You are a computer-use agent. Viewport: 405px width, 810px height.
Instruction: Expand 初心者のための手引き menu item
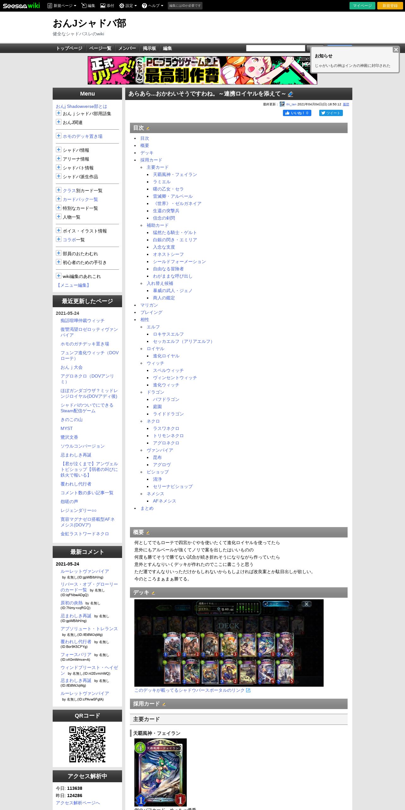coord(59,262)
